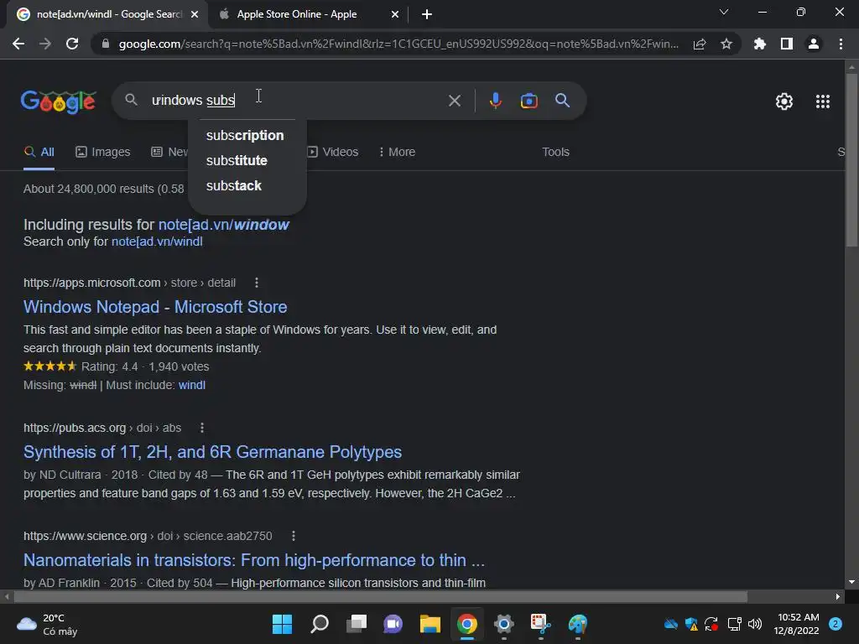Open the Google apps grid
The width and height of the screenshot is (859, 644).
pos(822,101)
